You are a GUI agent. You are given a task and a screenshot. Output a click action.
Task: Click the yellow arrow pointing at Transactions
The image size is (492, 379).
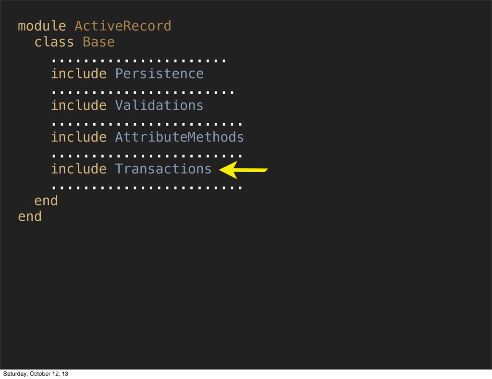pos(243,170)
